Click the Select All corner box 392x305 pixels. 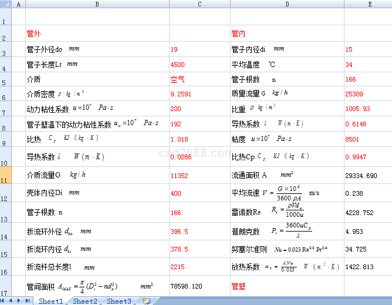tap(5, 4)
